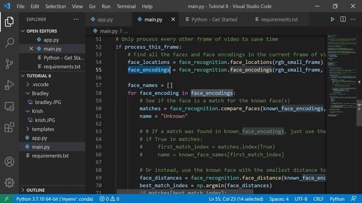Open the Selection menu
The width and height of the screenshot is (362, 203).
point(55,6)
